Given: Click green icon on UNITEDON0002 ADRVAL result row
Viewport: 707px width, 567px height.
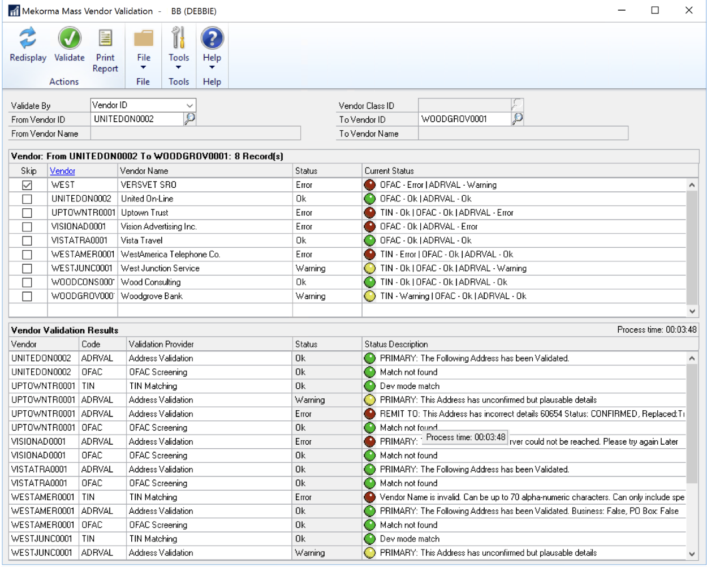Looking at the screenshot, I should (x=370, y=358).
